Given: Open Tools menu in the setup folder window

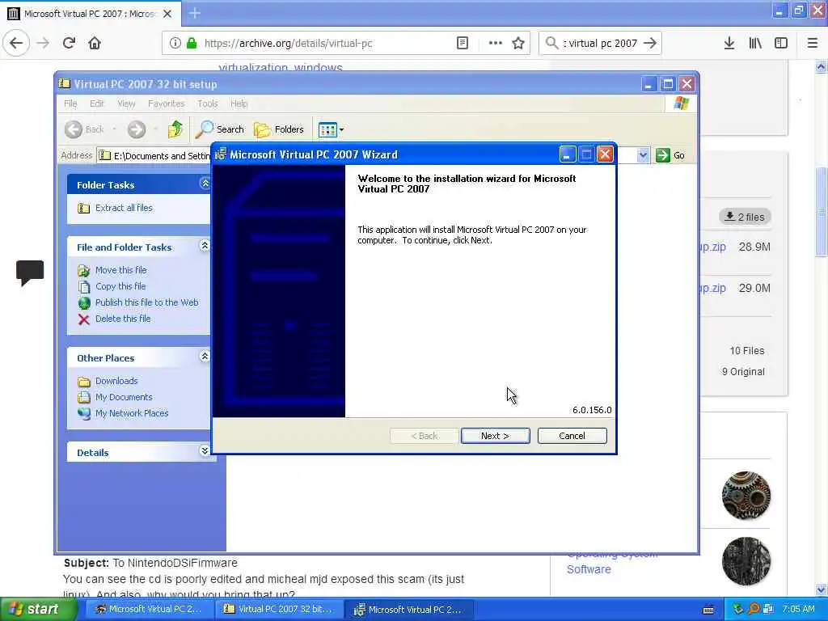Looking at the screenshot, I should pyautogui.click(x=208, y=103).
